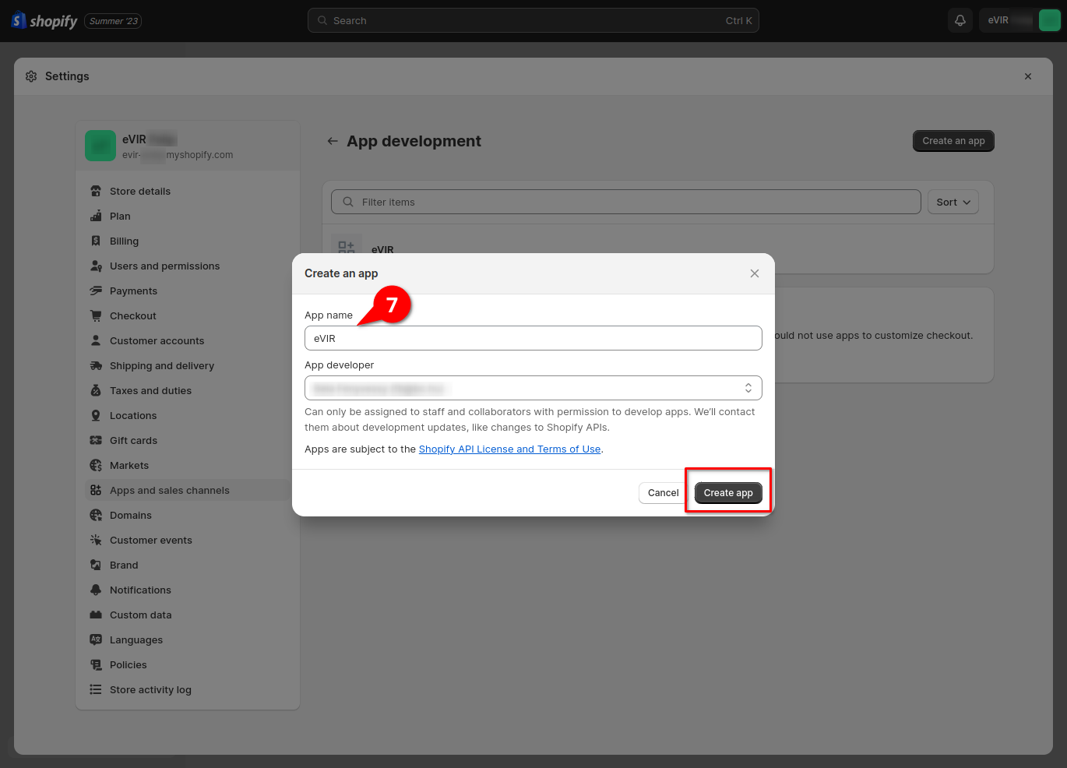The width and height of the screenshot is (1067, 768).
Task: Click the Create app button
Action: pyautogui.click(x=728, y=493)
